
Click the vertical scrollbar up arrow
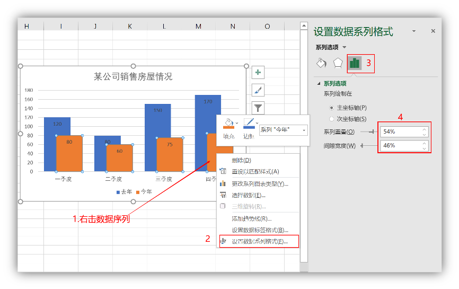[x=304, y=26]
